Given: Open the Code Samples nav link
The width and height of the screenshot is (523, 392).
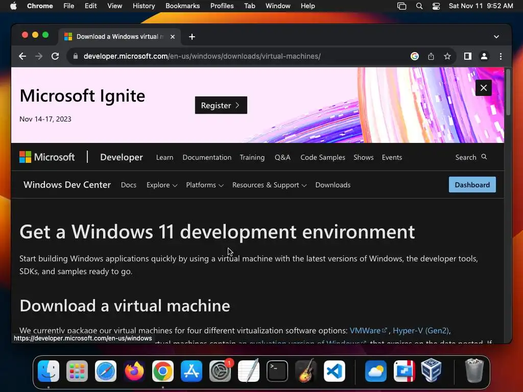Looking at the screenshot, I should click(x=323, y=157).
